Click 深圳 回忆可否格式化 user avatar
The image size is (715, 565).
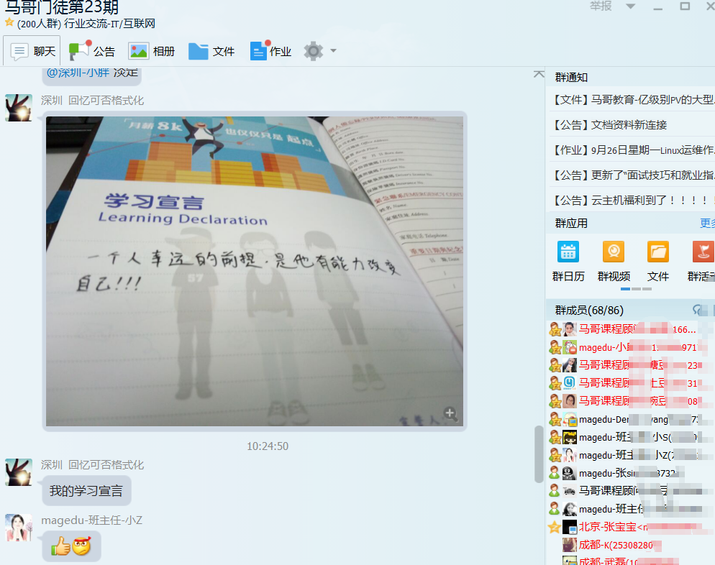pyautogui.click(x=19, y=107)
